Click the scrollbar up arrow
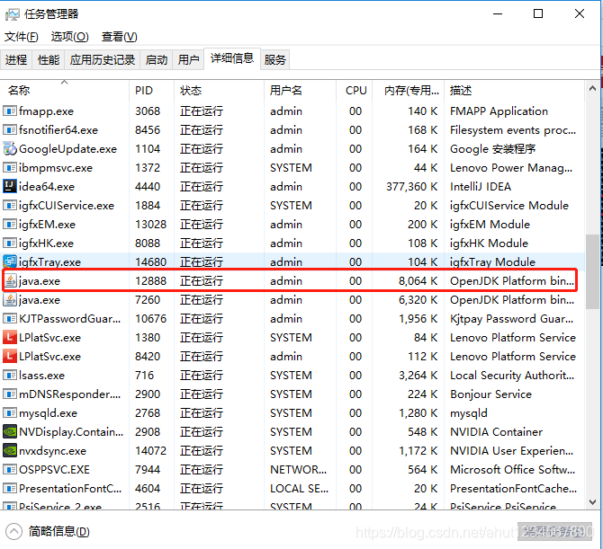Image resolution: width=603 pixels, height=549 pixels. tap(592, 89)
